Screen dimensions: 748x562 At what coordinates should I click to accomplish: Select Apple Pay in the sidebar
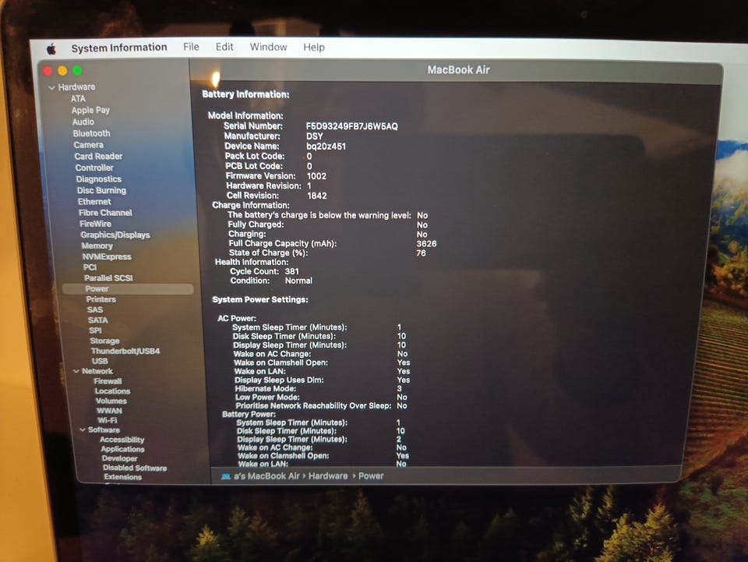click(90, 110)
